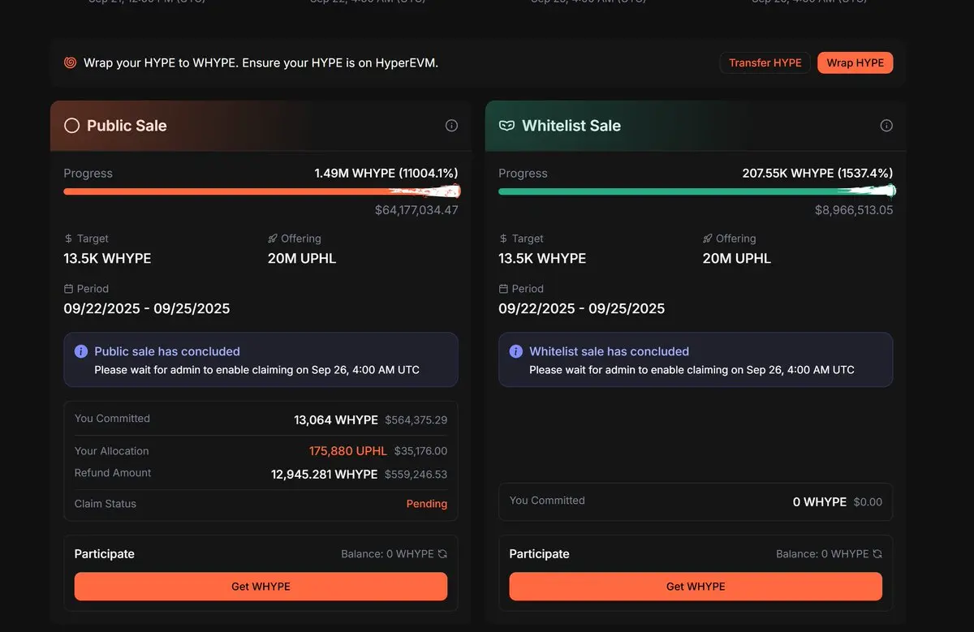Click rocket Offering icon in Whitelist Sale

(708, 239)
